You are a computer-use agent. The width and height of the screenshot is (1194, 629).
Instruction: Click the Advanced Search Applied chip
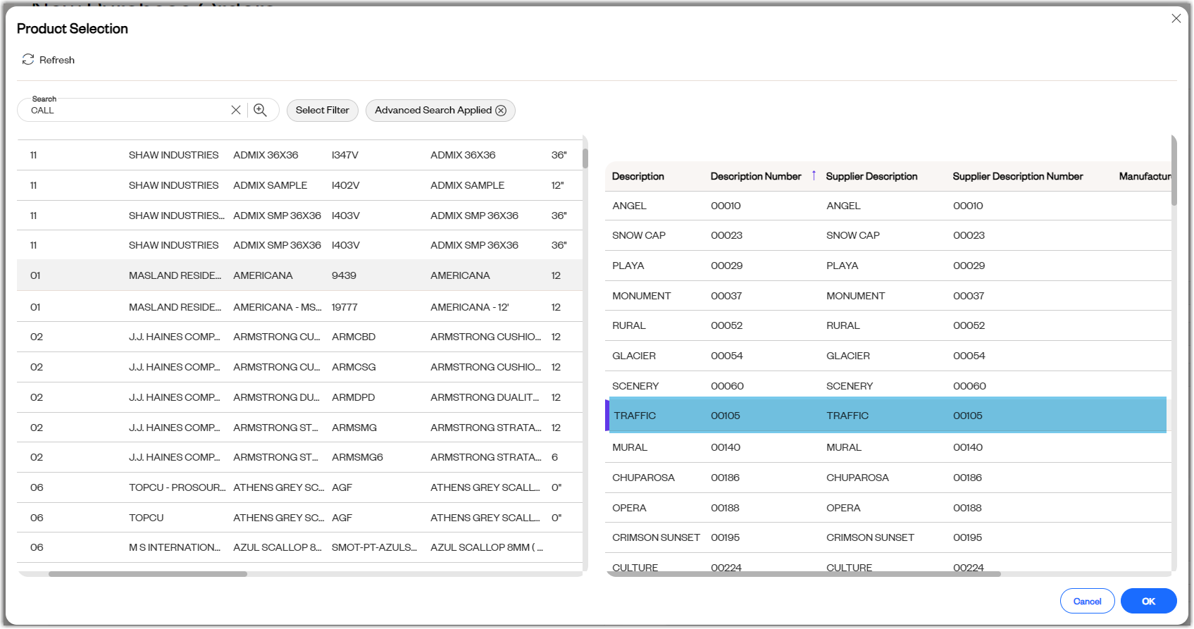pyautogui.click(x=440, y=111)
